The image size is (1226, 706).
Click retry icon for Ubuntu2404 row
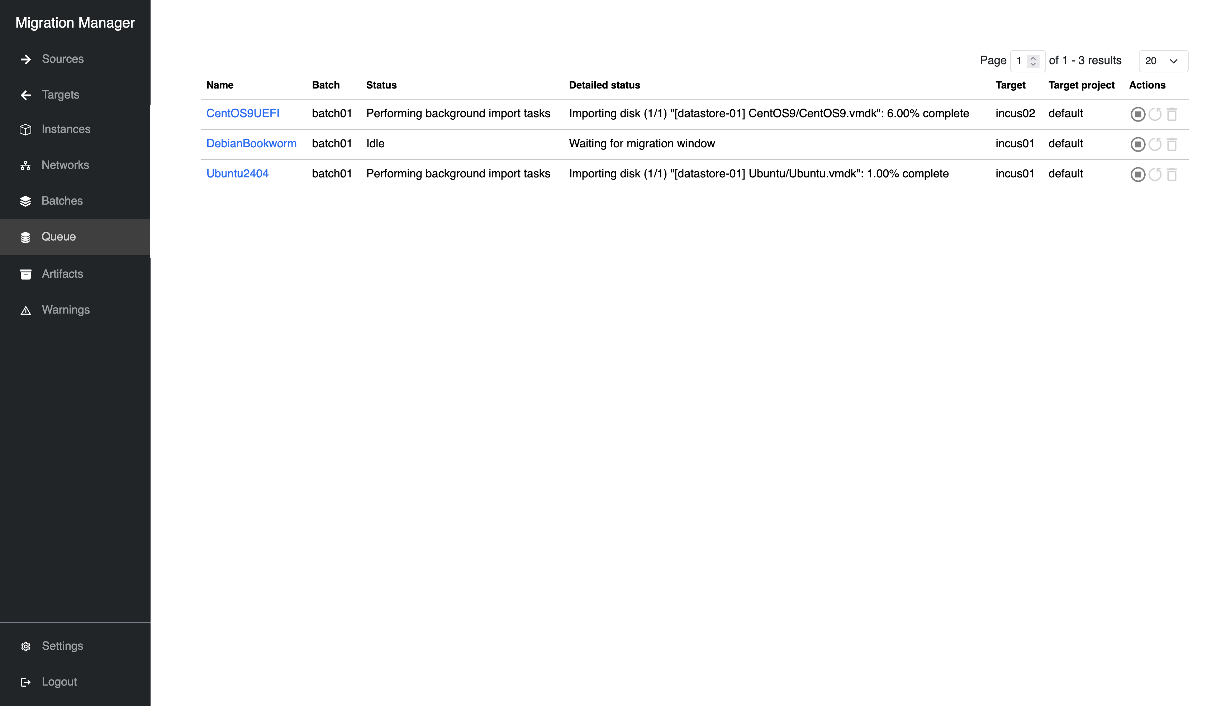coord(1155,175)
